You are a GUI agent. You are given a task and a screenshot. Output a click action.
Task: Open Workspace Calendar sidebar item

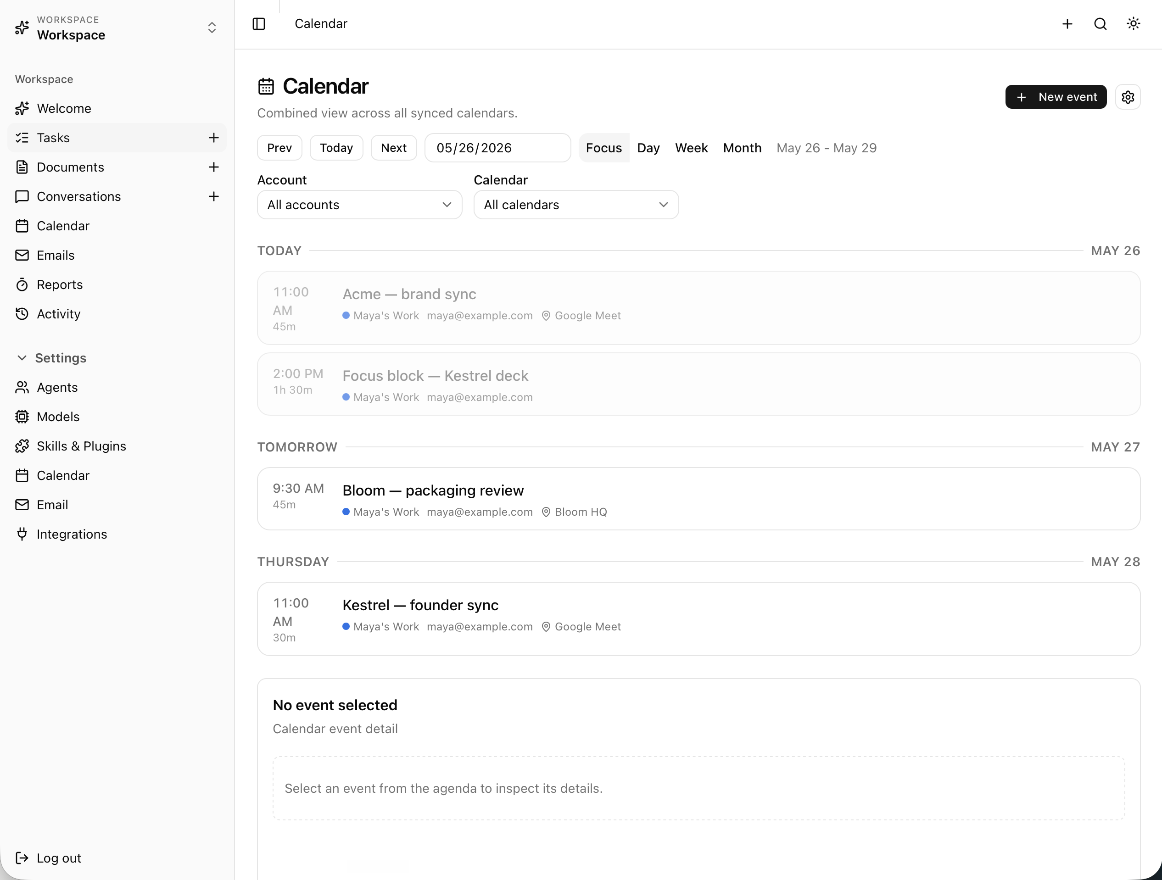click(117, 226)
